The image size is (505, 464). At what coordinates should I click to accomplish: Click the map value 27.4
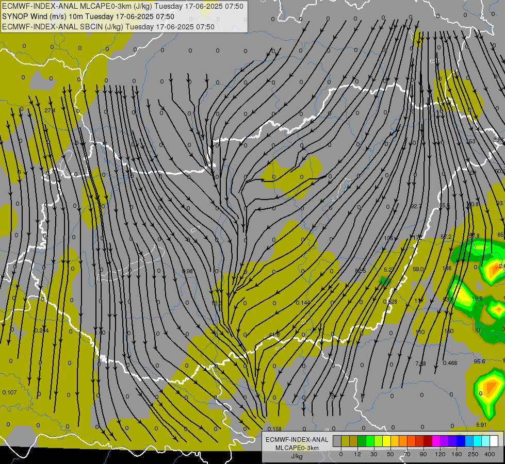pyautogui.click(x=50, y=110)
